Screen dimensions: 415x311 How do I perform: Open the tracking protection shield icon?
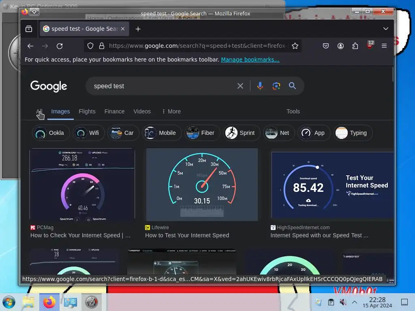click(x=90, y=46)
